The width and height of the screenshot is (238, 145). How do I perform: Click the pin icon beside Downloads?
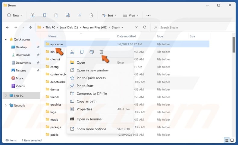click(x=38, y=55)
